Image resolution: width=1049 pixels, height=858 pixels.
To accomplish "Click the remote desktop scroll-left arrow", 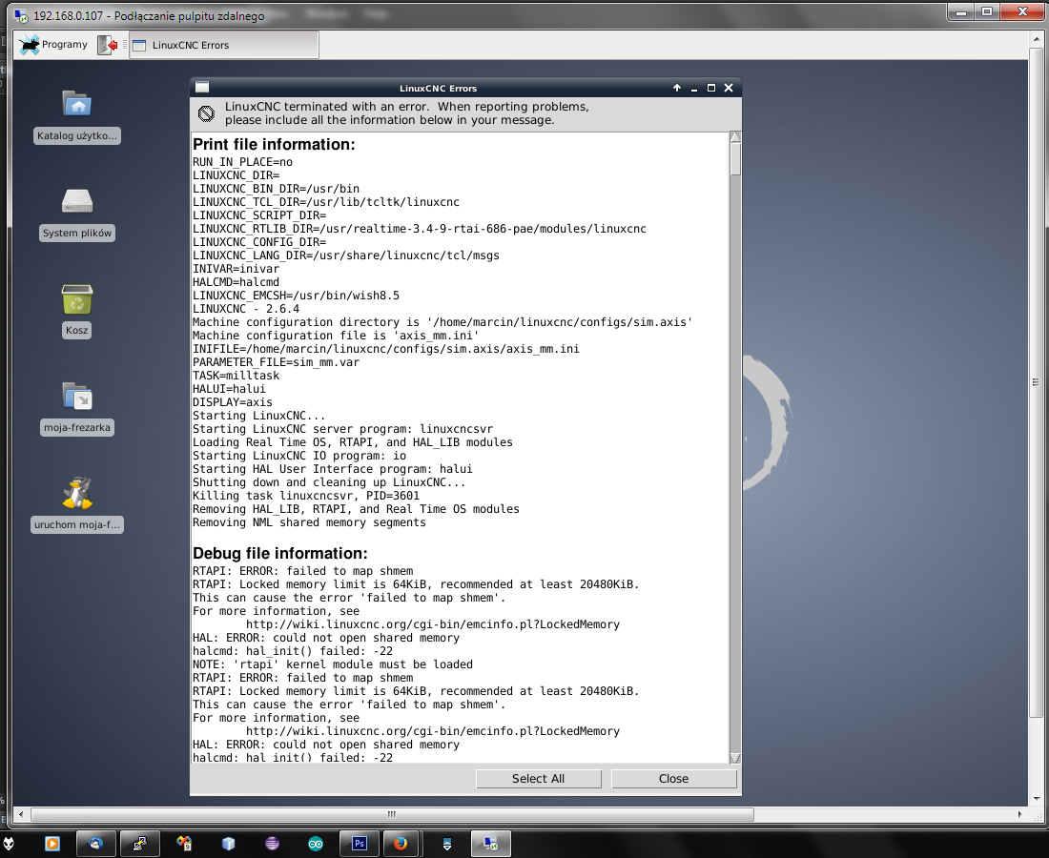I will (x=21, y=814).
